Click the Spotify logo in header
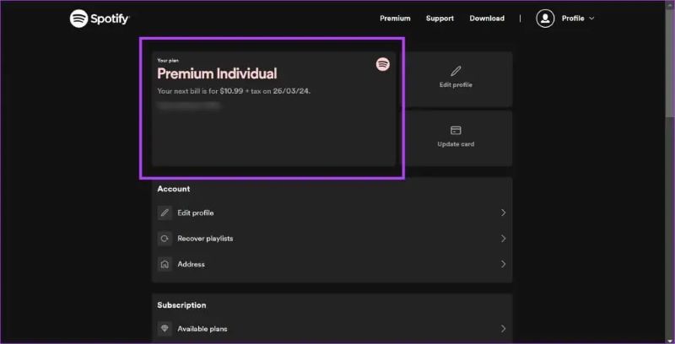Image resolution: width=675 pixels, height=344 pixels. coord(100,19)
